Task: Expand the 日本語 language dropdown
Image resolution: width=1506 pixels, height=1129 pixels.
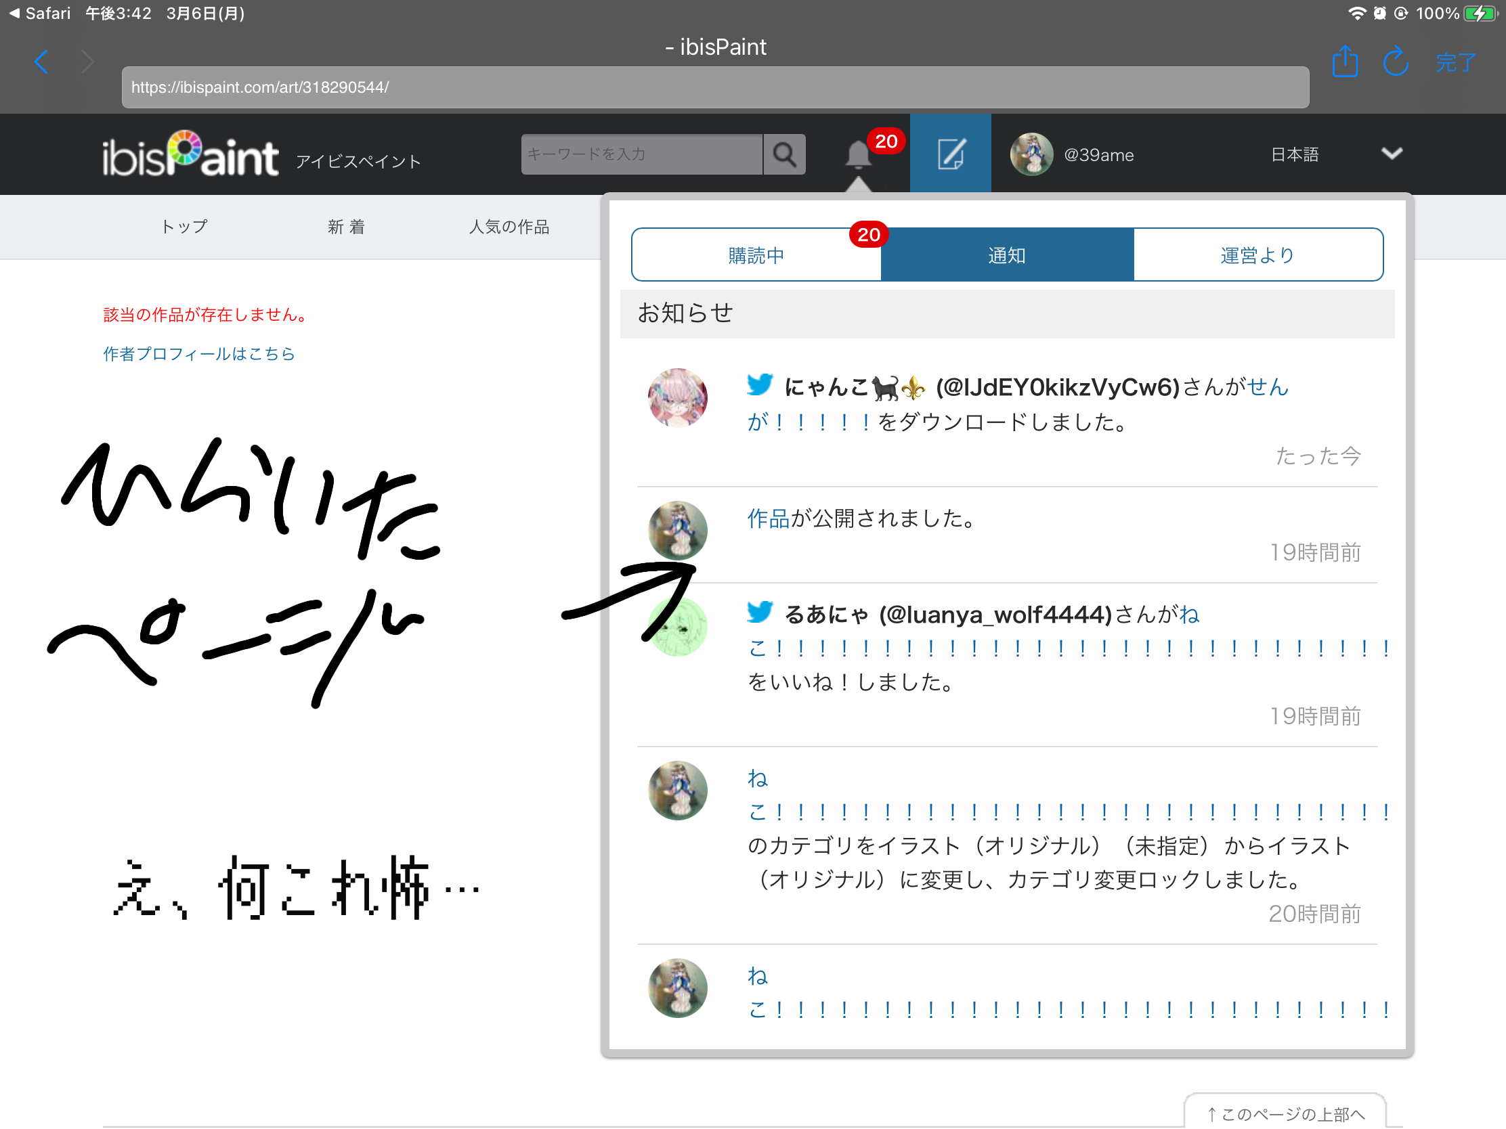Action: pyautogui.click(x=1294, y=154)
